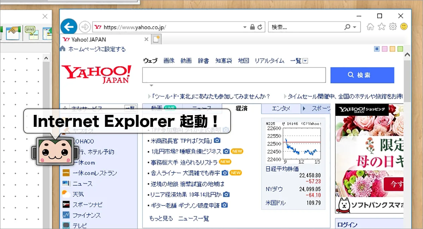The image size is (423, 229).
Task: Click もっと見る below the headlines
Action: [x=161, y=218]
